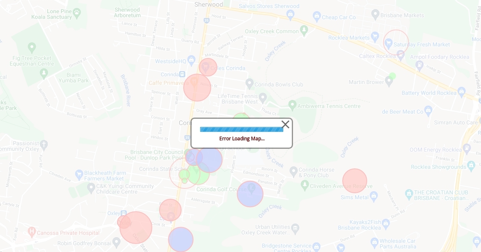Screen dimensions: 481x252
Task: Select Cheap Car Co shopping pin
Action: click(317, 16)
